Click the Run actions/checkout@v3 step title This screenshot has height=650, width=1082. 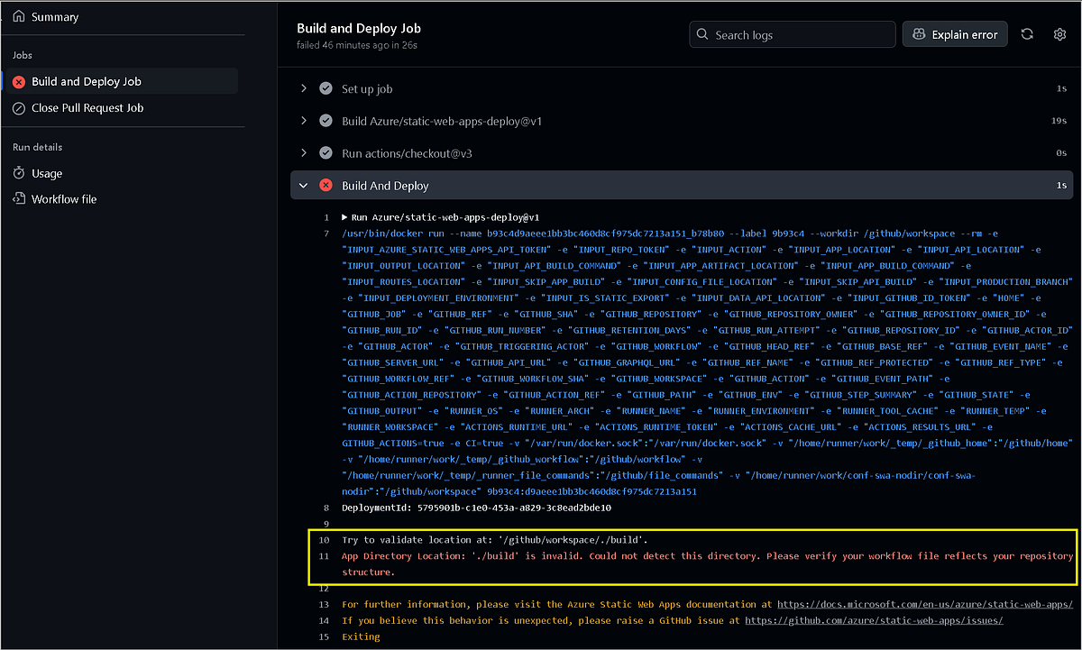pos(407,153)
